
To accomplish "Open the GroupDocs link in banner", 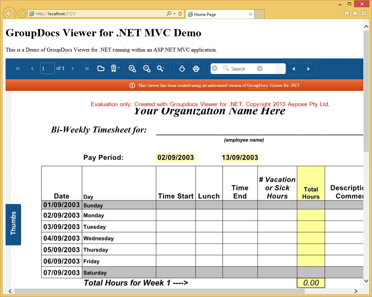I will [257, 85].
